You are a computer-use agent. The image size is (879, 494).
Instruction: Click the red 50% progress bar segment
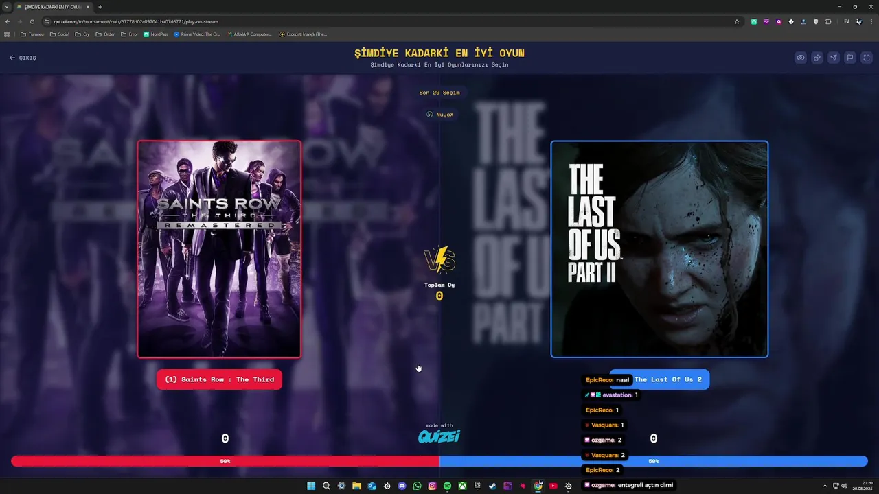point(225,461)
